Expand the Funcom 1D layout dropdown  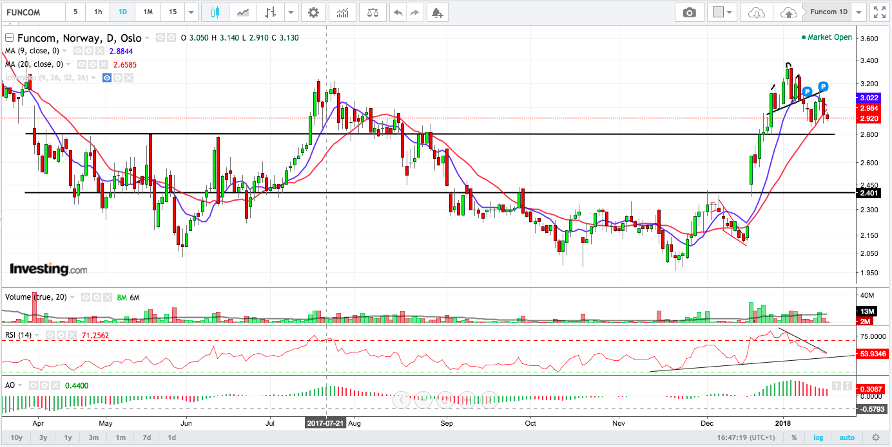tap(858, 12)
